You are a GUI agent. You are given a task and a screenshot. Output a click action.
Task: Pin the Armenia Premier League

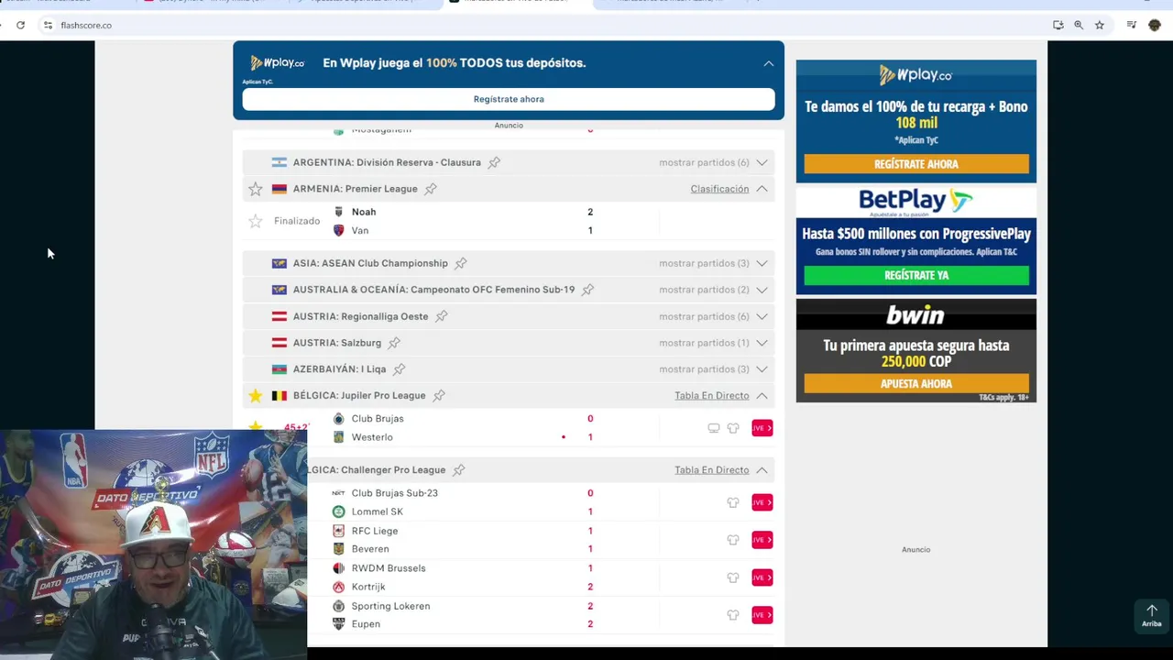click(x=431, y=189)
